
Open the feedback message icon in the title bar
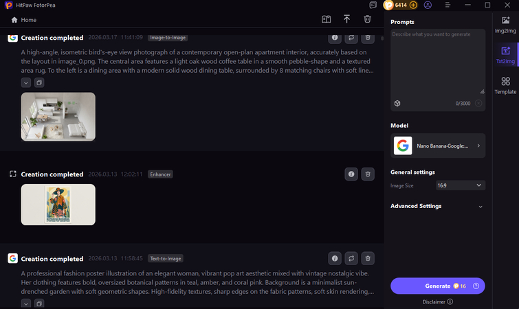point(373,5)
